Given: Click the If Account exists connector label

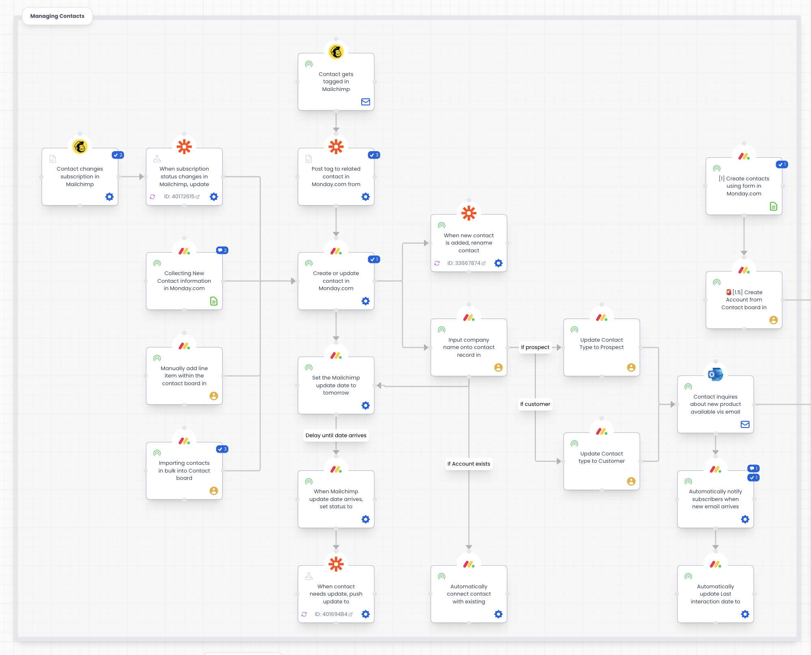Looking at the screenshot, I should pyautogui.click(x=469, y=464).
